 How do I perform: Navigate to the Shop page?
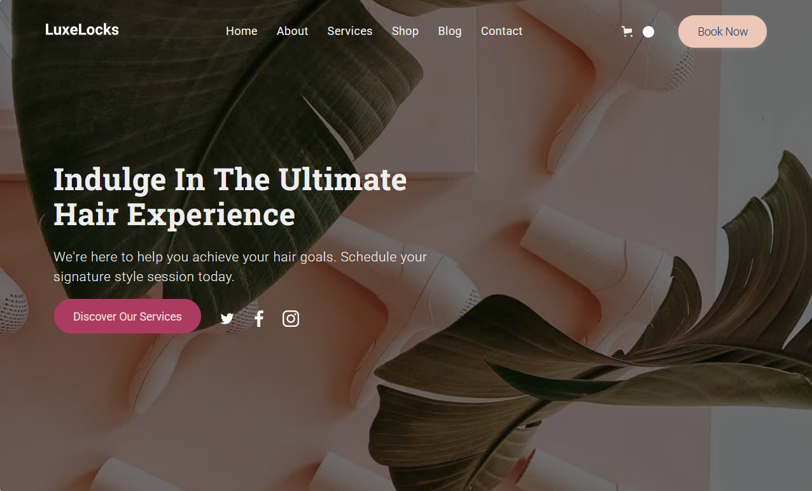click(x=405, y=31)
